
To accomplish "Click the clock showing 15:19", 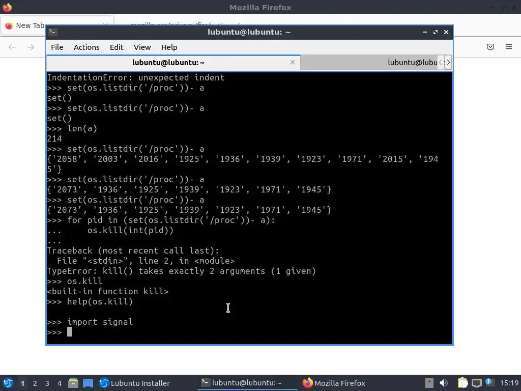I will [509, 383].
